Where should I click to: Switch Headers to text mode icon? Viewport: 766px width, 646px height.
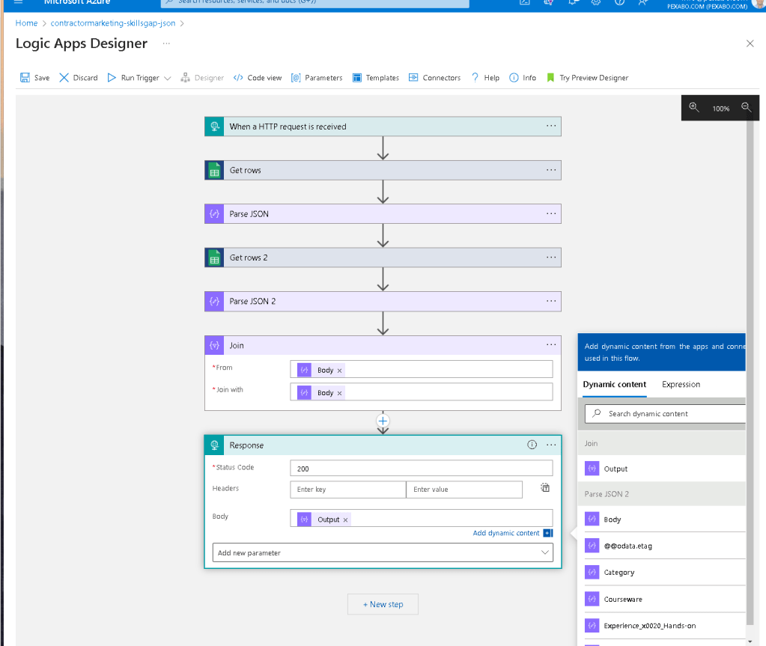click(x=545, y=487)
